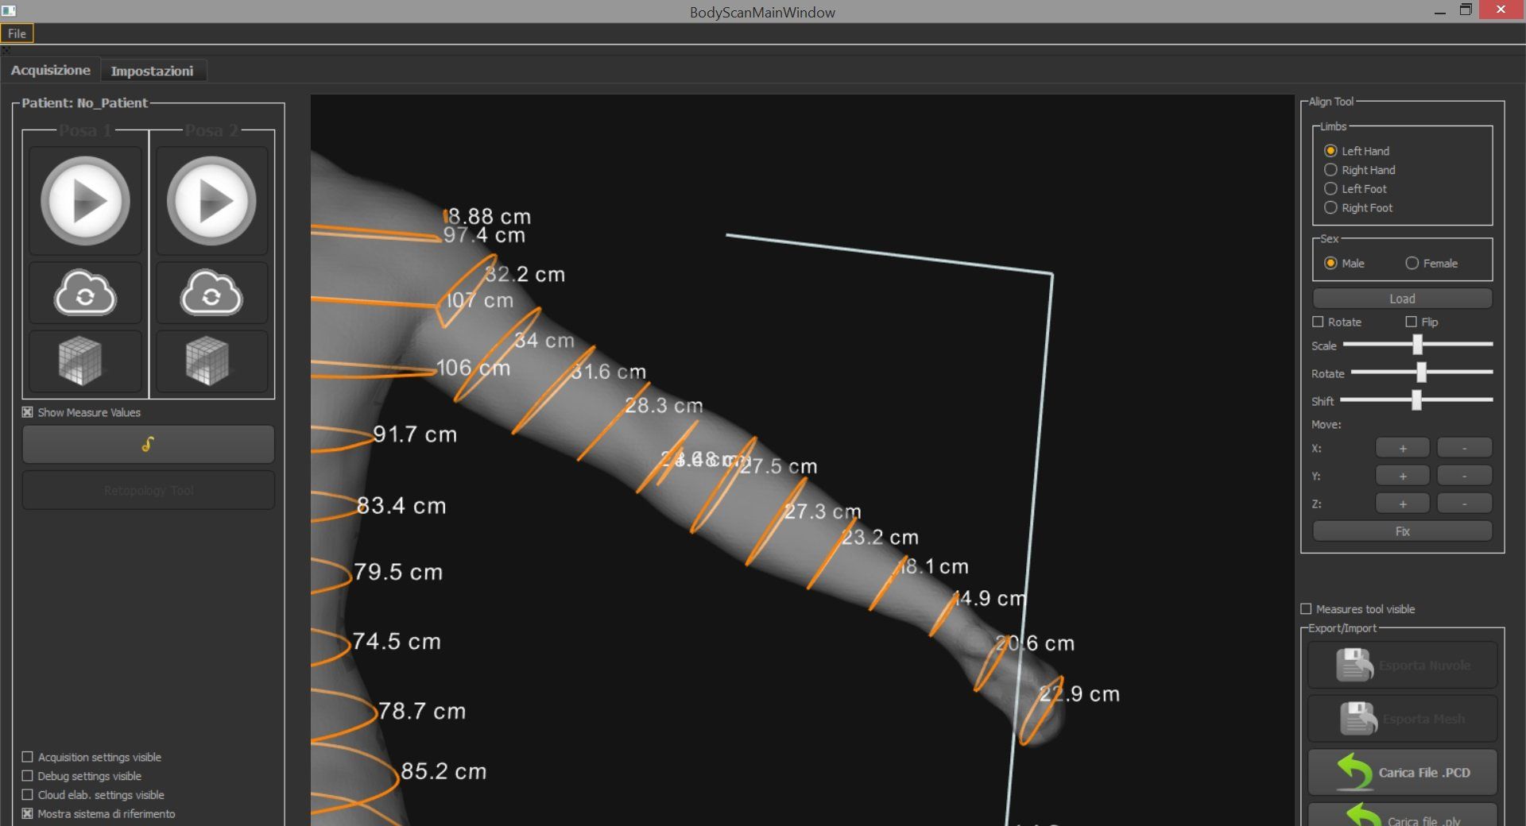Image resolution: width=1526 pixels, height=826 pixels.
Task: Switch to the Acquisizione tab
Action: tap(51, 70)
